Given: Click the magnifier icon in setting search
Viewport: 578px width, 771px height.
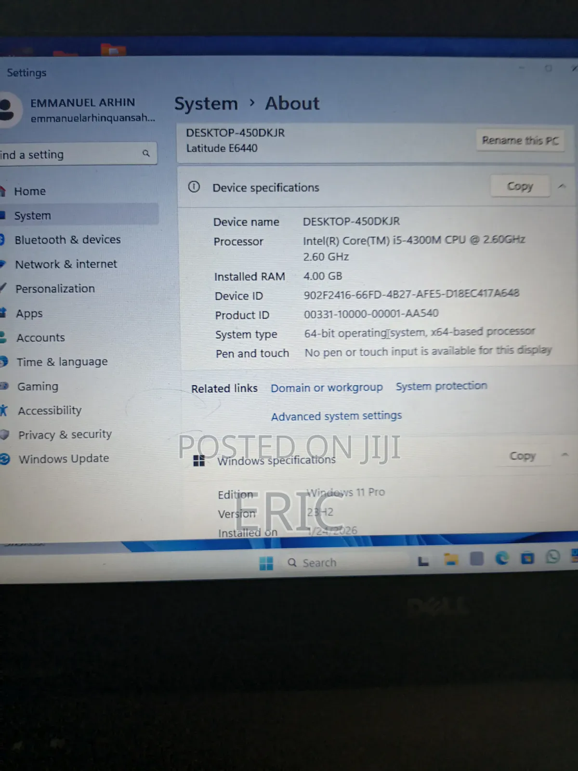Looking at the screenshot, I should tap(146, 153).
